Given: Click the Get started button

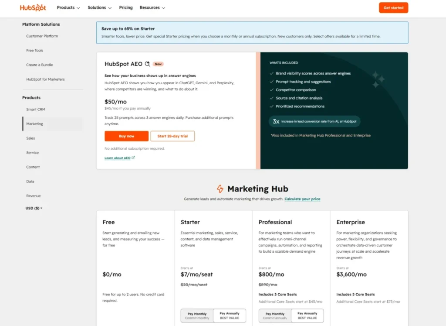Looking at the screenshot, I should click(393, 8).
